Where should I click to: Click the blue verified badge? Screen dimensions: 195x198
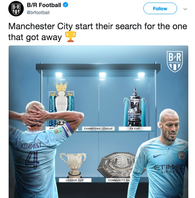[x=66, y=5]
